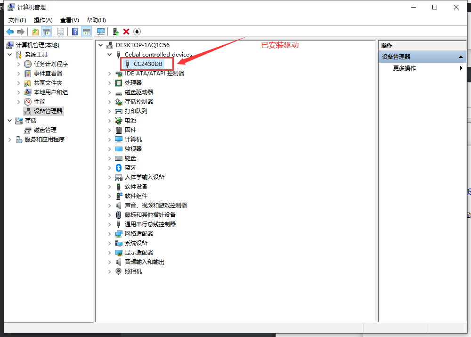Open the Help (帮助) menu
This screenshot has height=337, width=471.
pos(96,20)
